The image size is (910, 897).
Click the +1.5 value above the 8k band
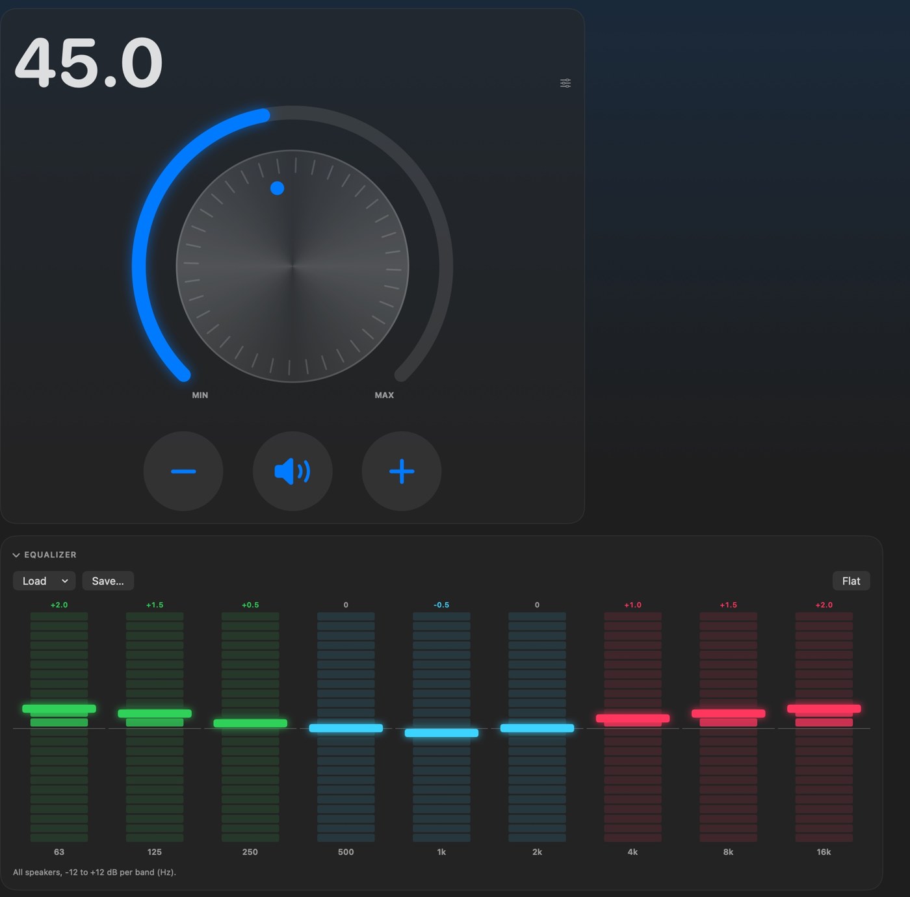click(x=728, y=605)
